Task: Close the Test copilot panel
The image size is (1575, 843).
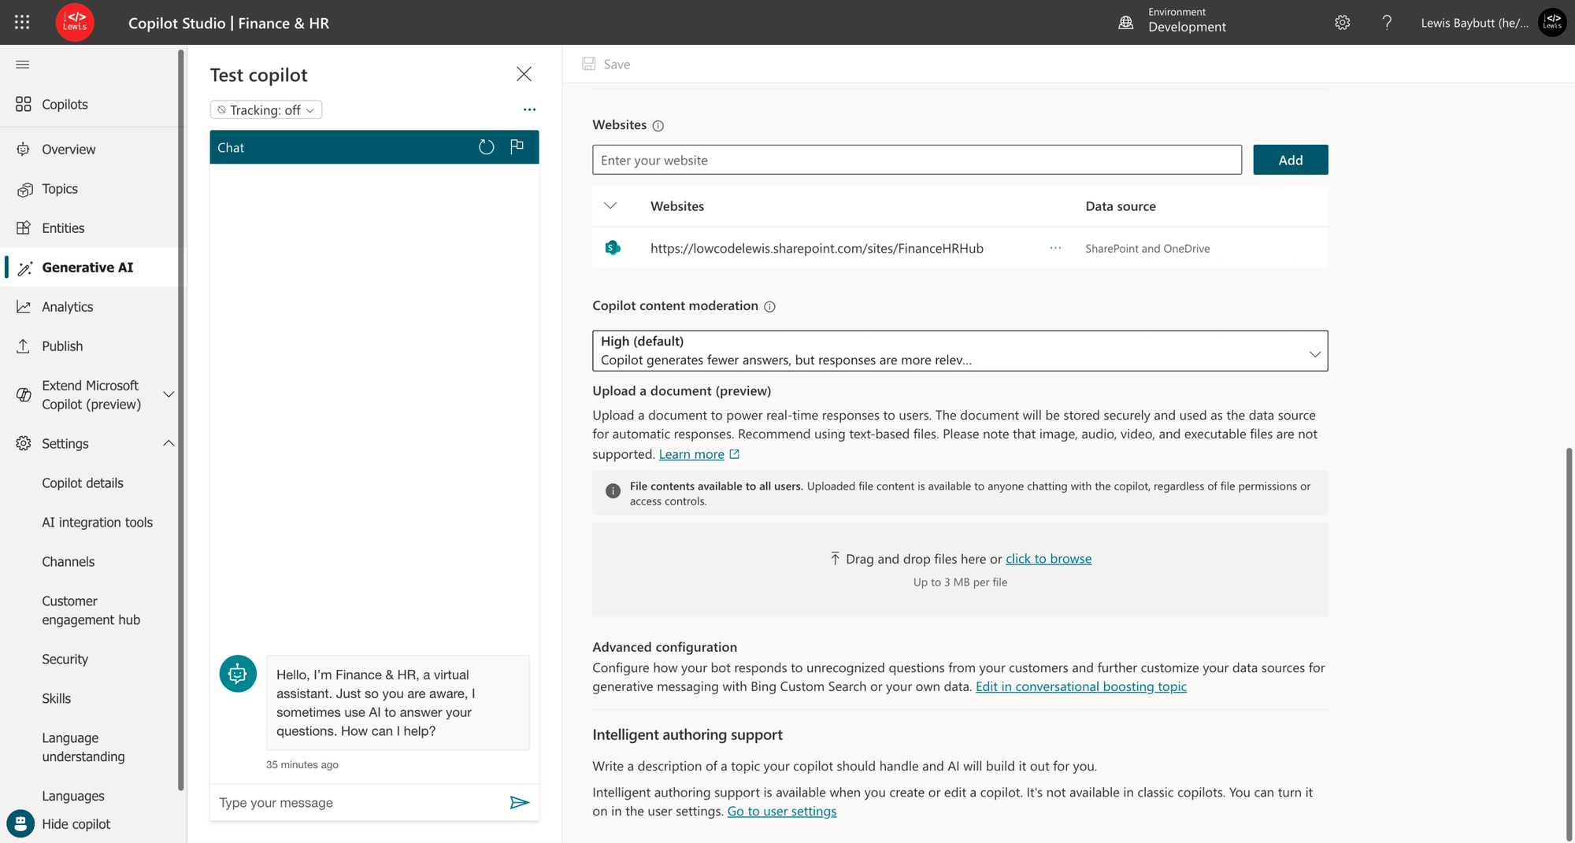Action: click(524, 74)
